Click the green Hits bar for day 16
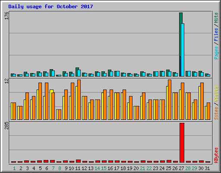Image resolution: width=221 pixels, height=173 pixels. pos(109,73)
